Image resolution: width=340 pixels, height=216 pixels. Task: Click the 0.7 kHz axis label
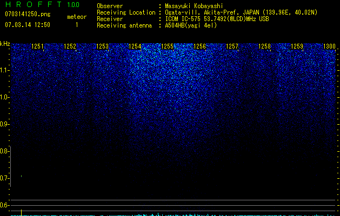point(4,178)
